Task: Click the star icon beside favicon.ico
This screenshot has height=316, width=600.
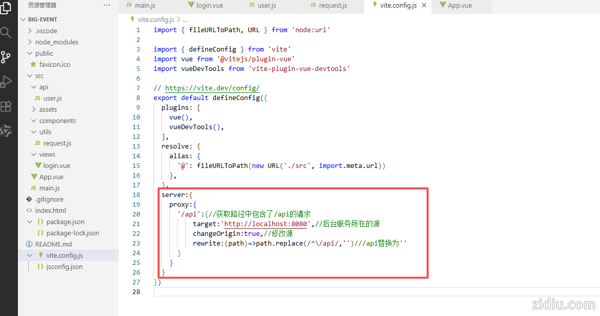Action: [34, 65]
